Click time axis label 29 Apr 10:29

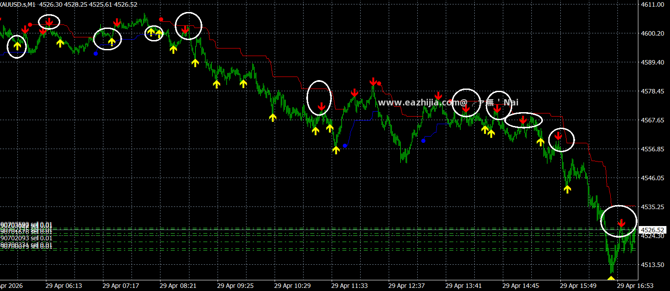292,286
